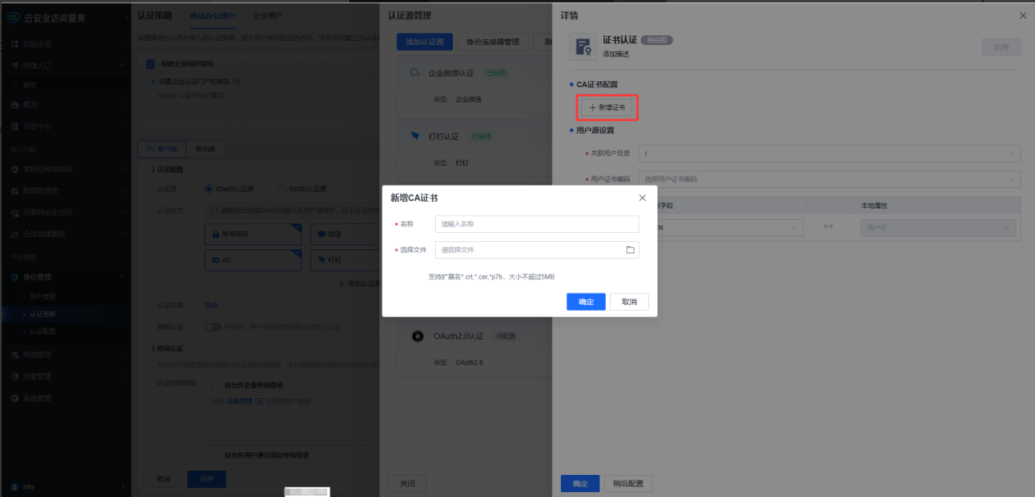This screenshot has height=497, width=1035.
Task: Click the 系统管理 gear icon
Action: 15,398
